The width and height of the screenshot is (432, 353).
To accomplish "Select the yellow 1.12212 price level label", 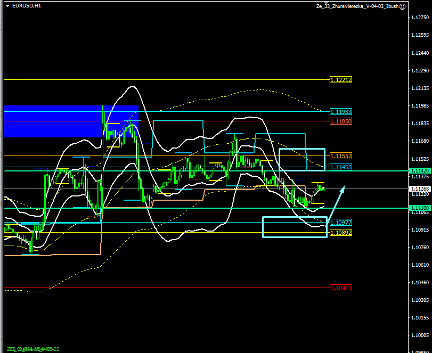I will 341,80.
